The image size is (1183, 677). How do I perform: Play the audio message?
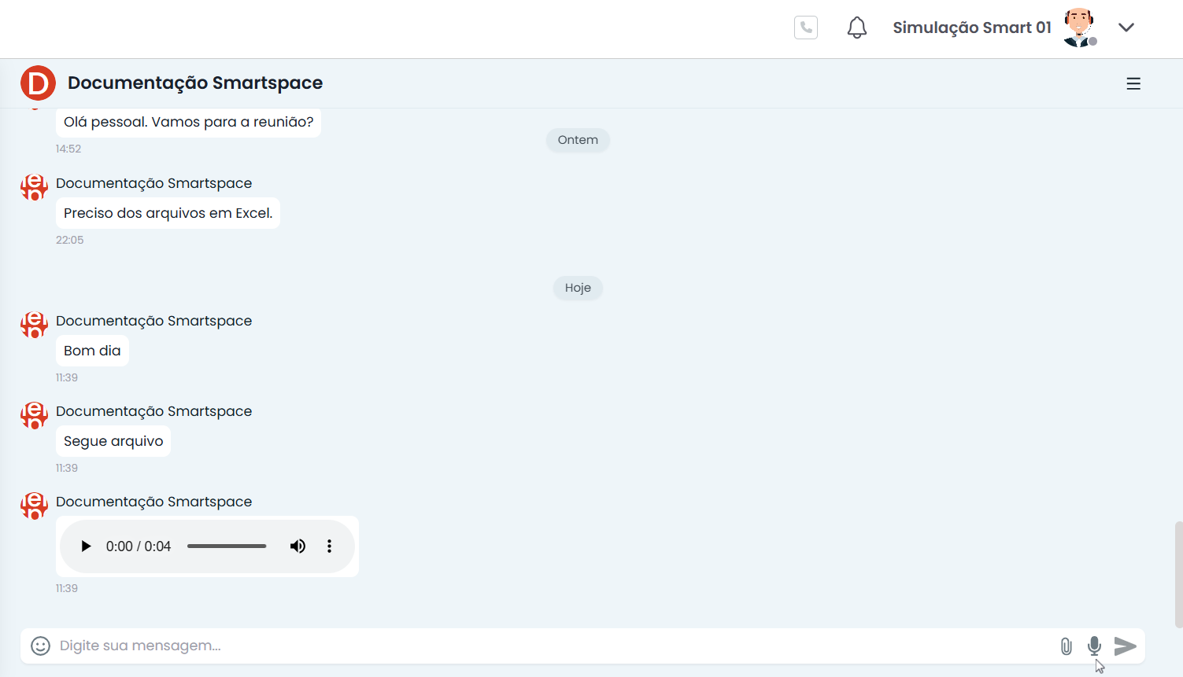[x=86, y=546]
